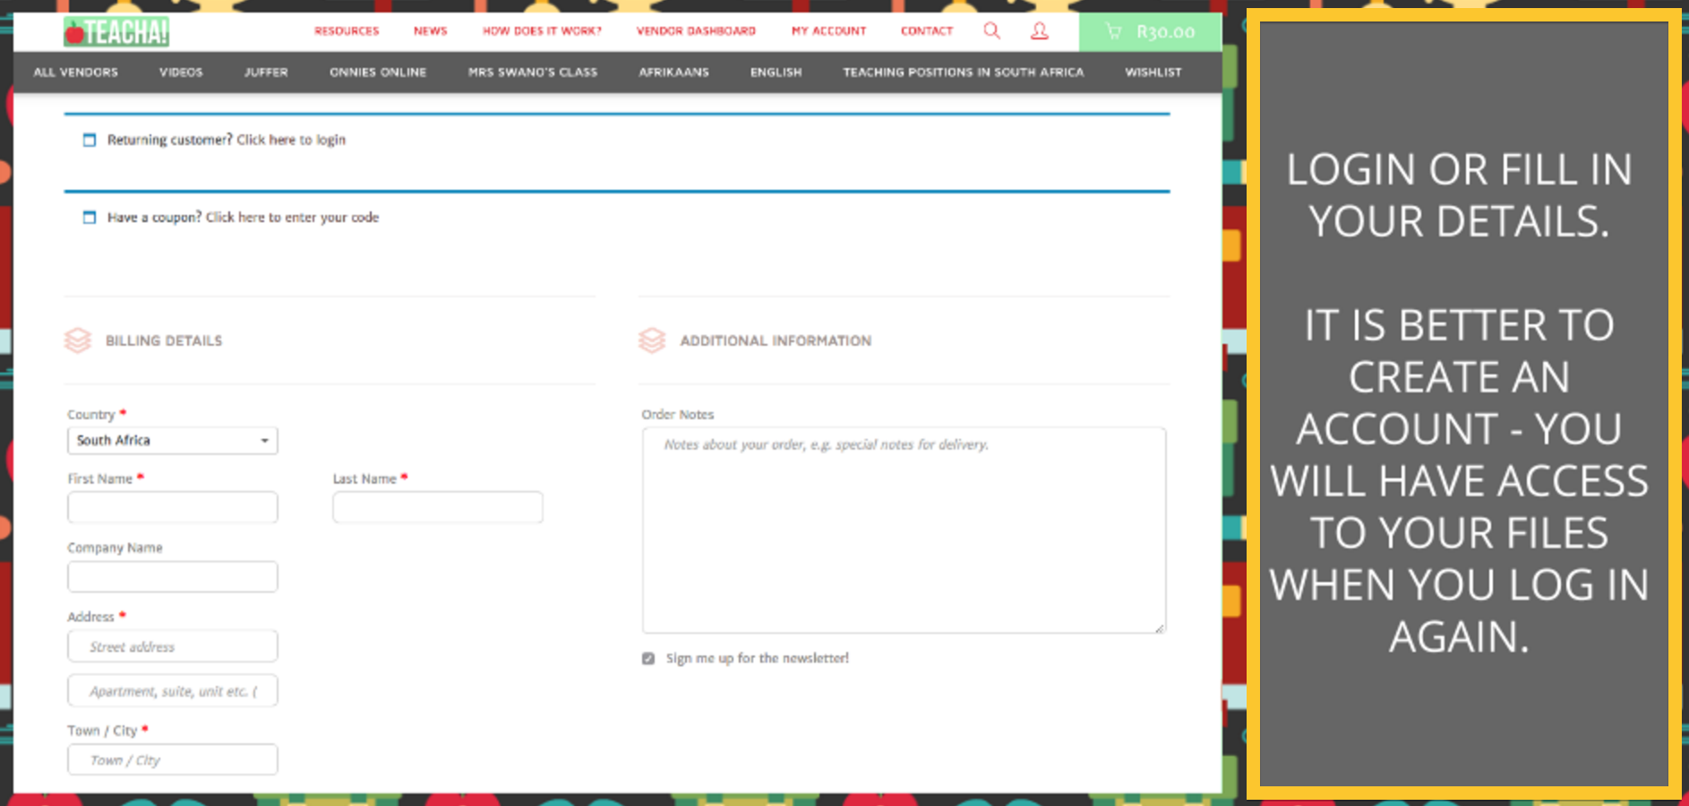Open the Wishlist navigation item
This screenshot has height=806, width=1689.
(x=1153, y=73)
